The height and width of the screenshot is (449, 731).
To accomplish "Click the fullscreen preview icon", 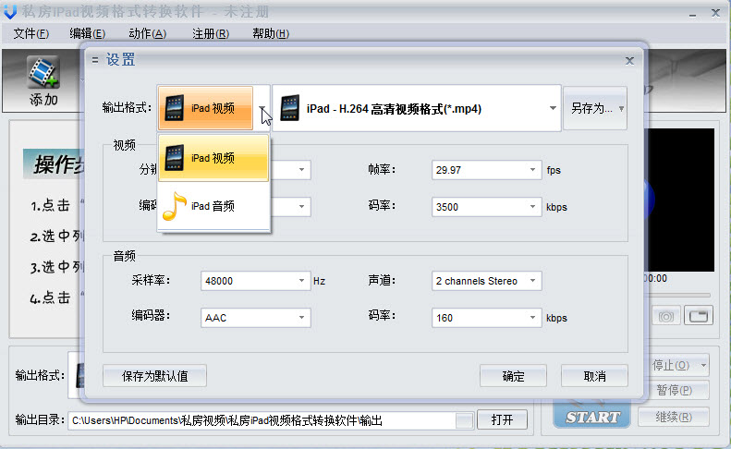I will click(699, 316).
